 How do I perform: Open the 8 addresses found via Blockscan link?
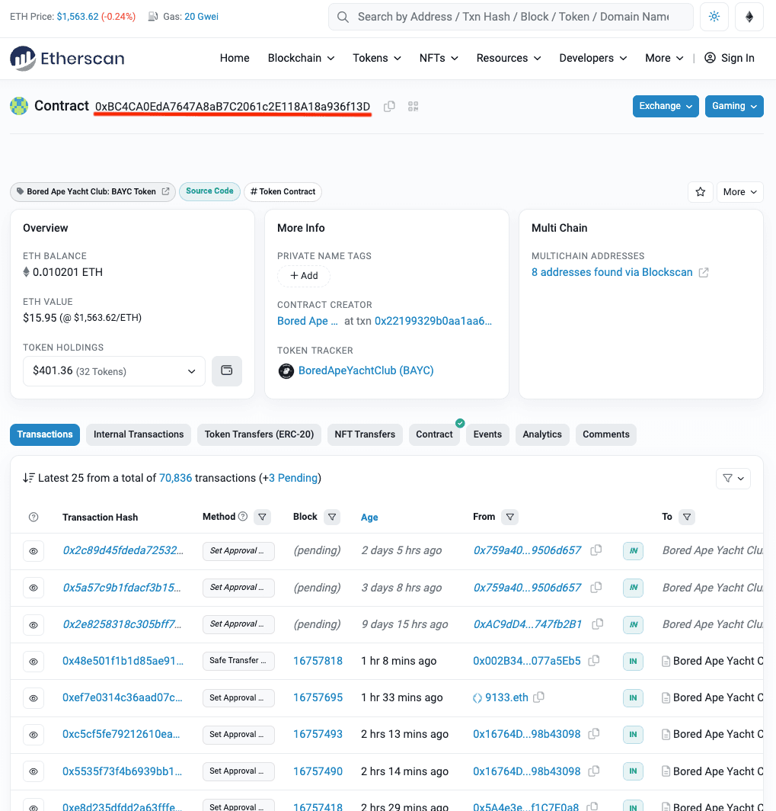coord(612,273)
